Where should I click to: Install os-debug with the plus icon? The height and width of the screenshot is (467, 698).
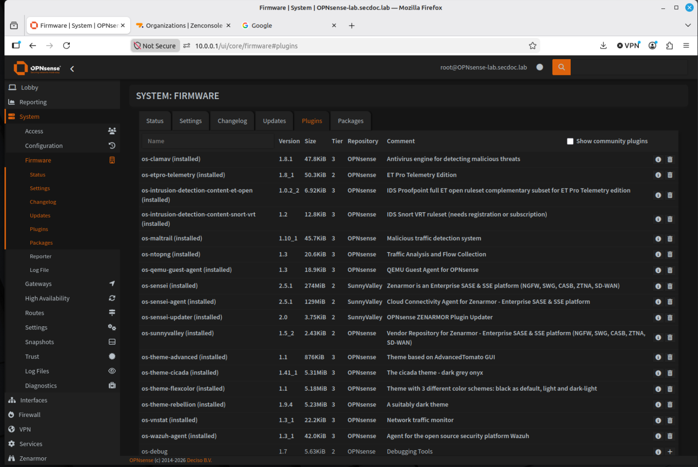(670, 452)
